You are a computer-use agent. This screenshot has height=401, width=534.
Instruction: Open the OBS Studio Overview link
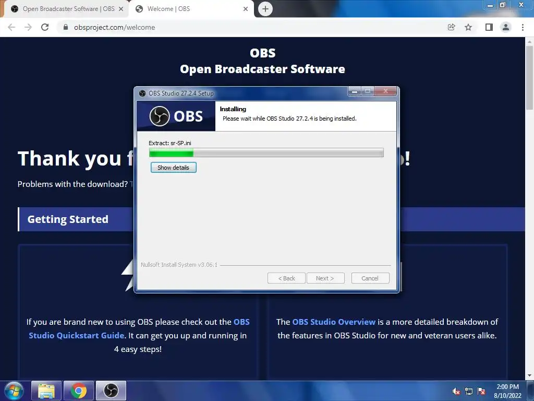[x=334, y=322]
